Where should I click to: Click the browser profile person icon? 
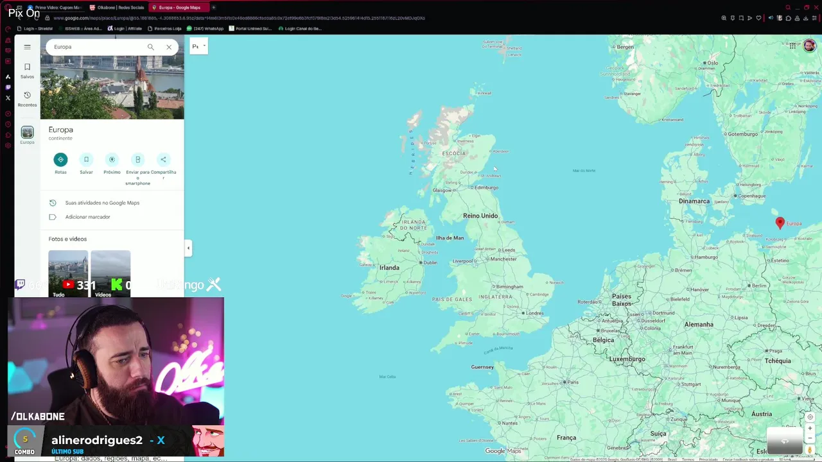click(x=797, y=18)
